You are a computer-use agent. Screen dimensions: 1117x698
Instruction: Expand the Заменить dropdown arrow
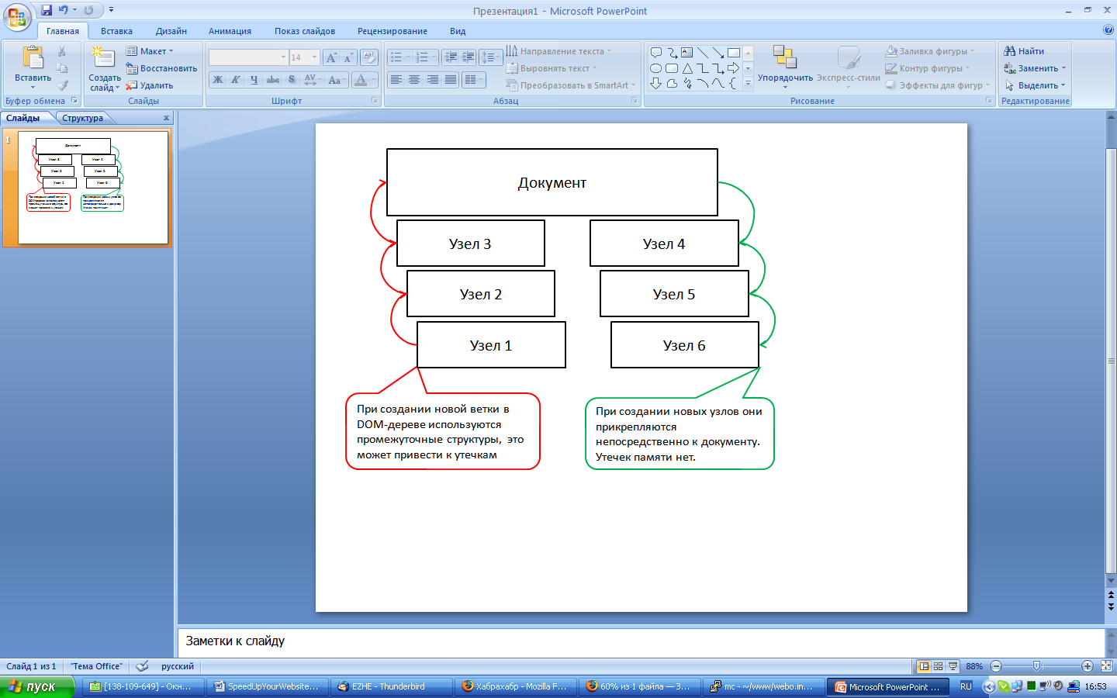[1063, 68]
